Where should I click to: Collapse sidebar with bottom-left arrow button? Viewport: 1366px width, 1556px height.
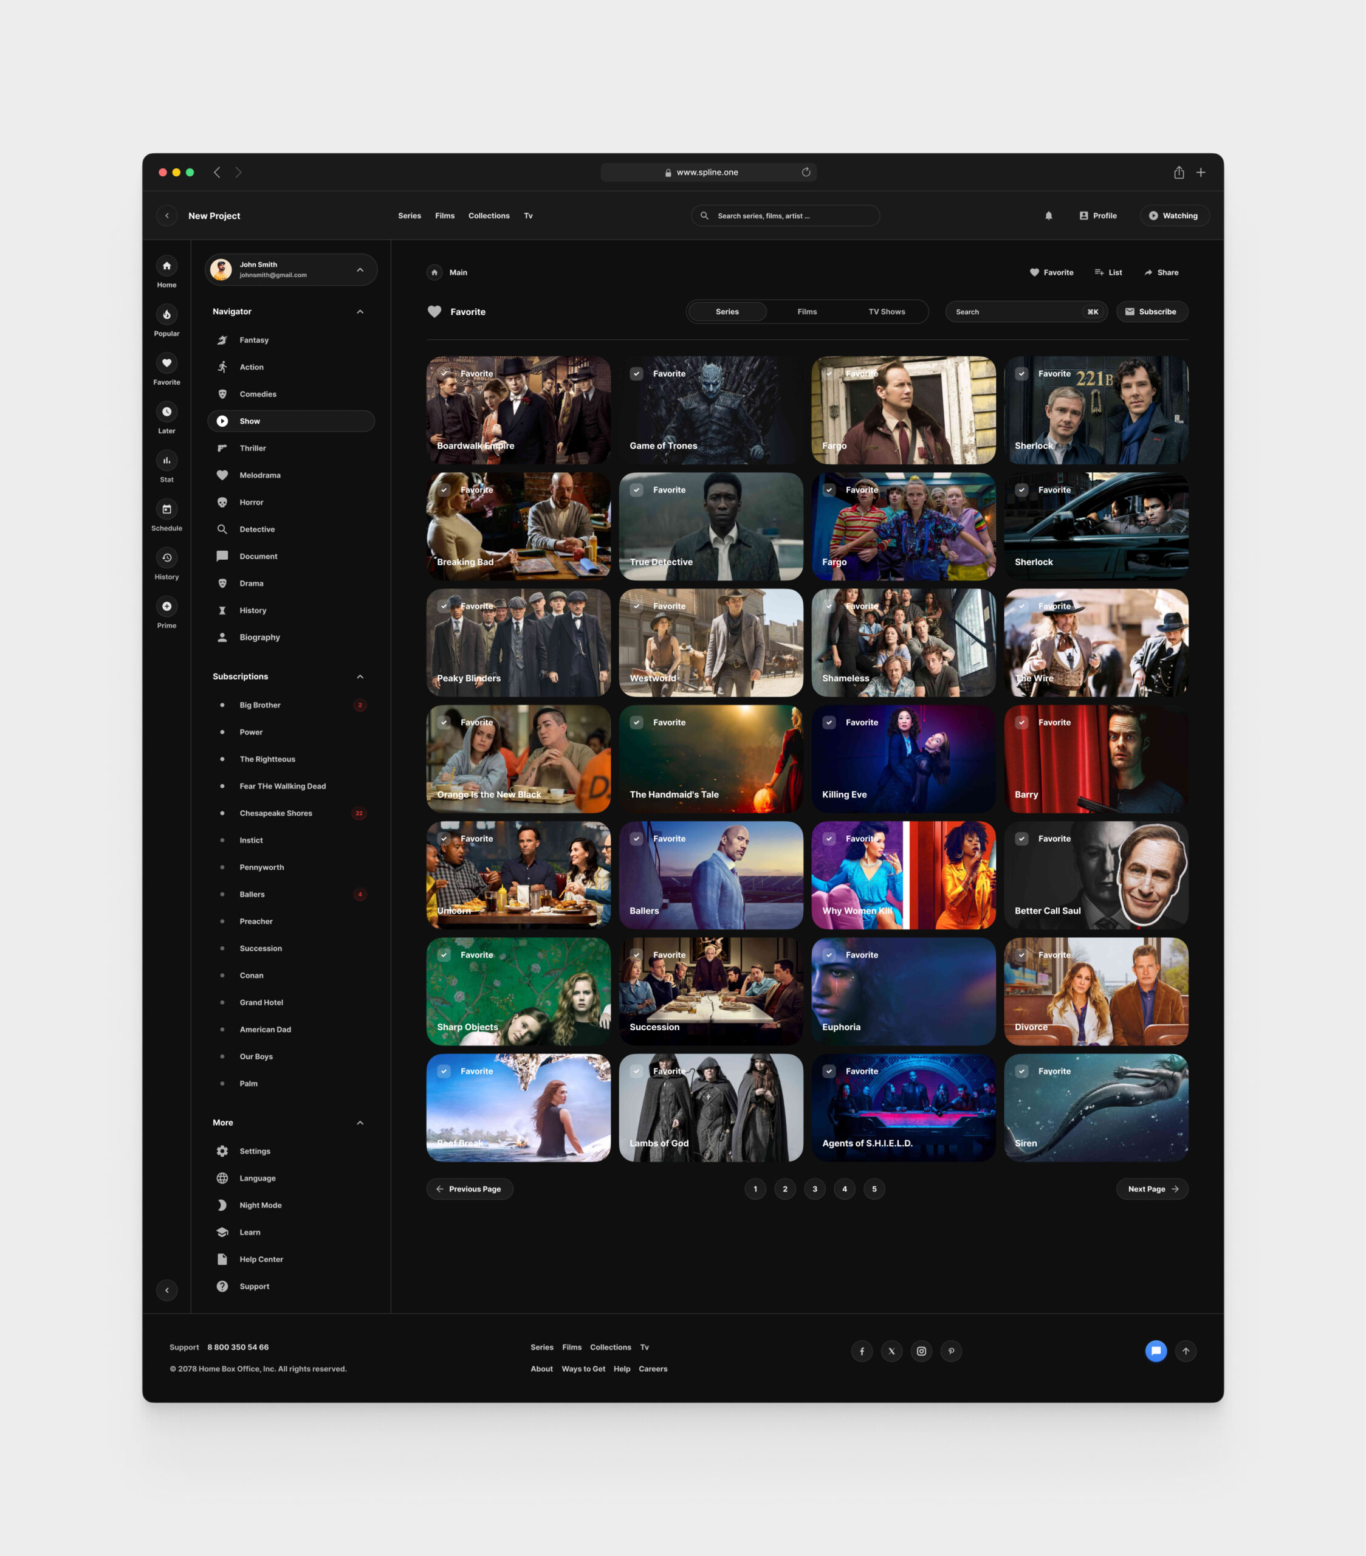point(166,1290)
